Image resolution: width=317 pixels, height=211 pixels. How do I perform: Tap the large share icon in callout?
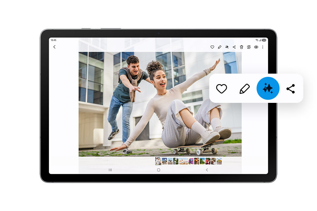click(291, 88)
